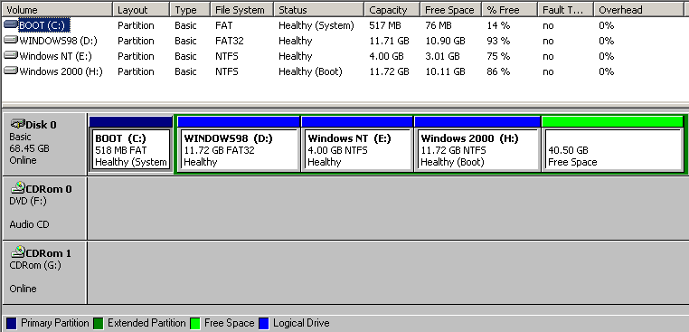Click the Primary Partition legend label

pyautogui.click(x=54, y=323)
